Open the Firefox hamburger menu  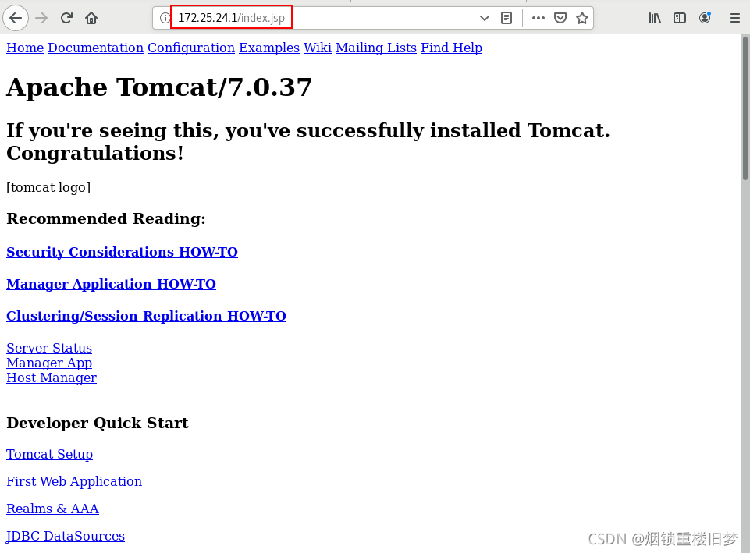pyautogui.click(x=735, y=18)
